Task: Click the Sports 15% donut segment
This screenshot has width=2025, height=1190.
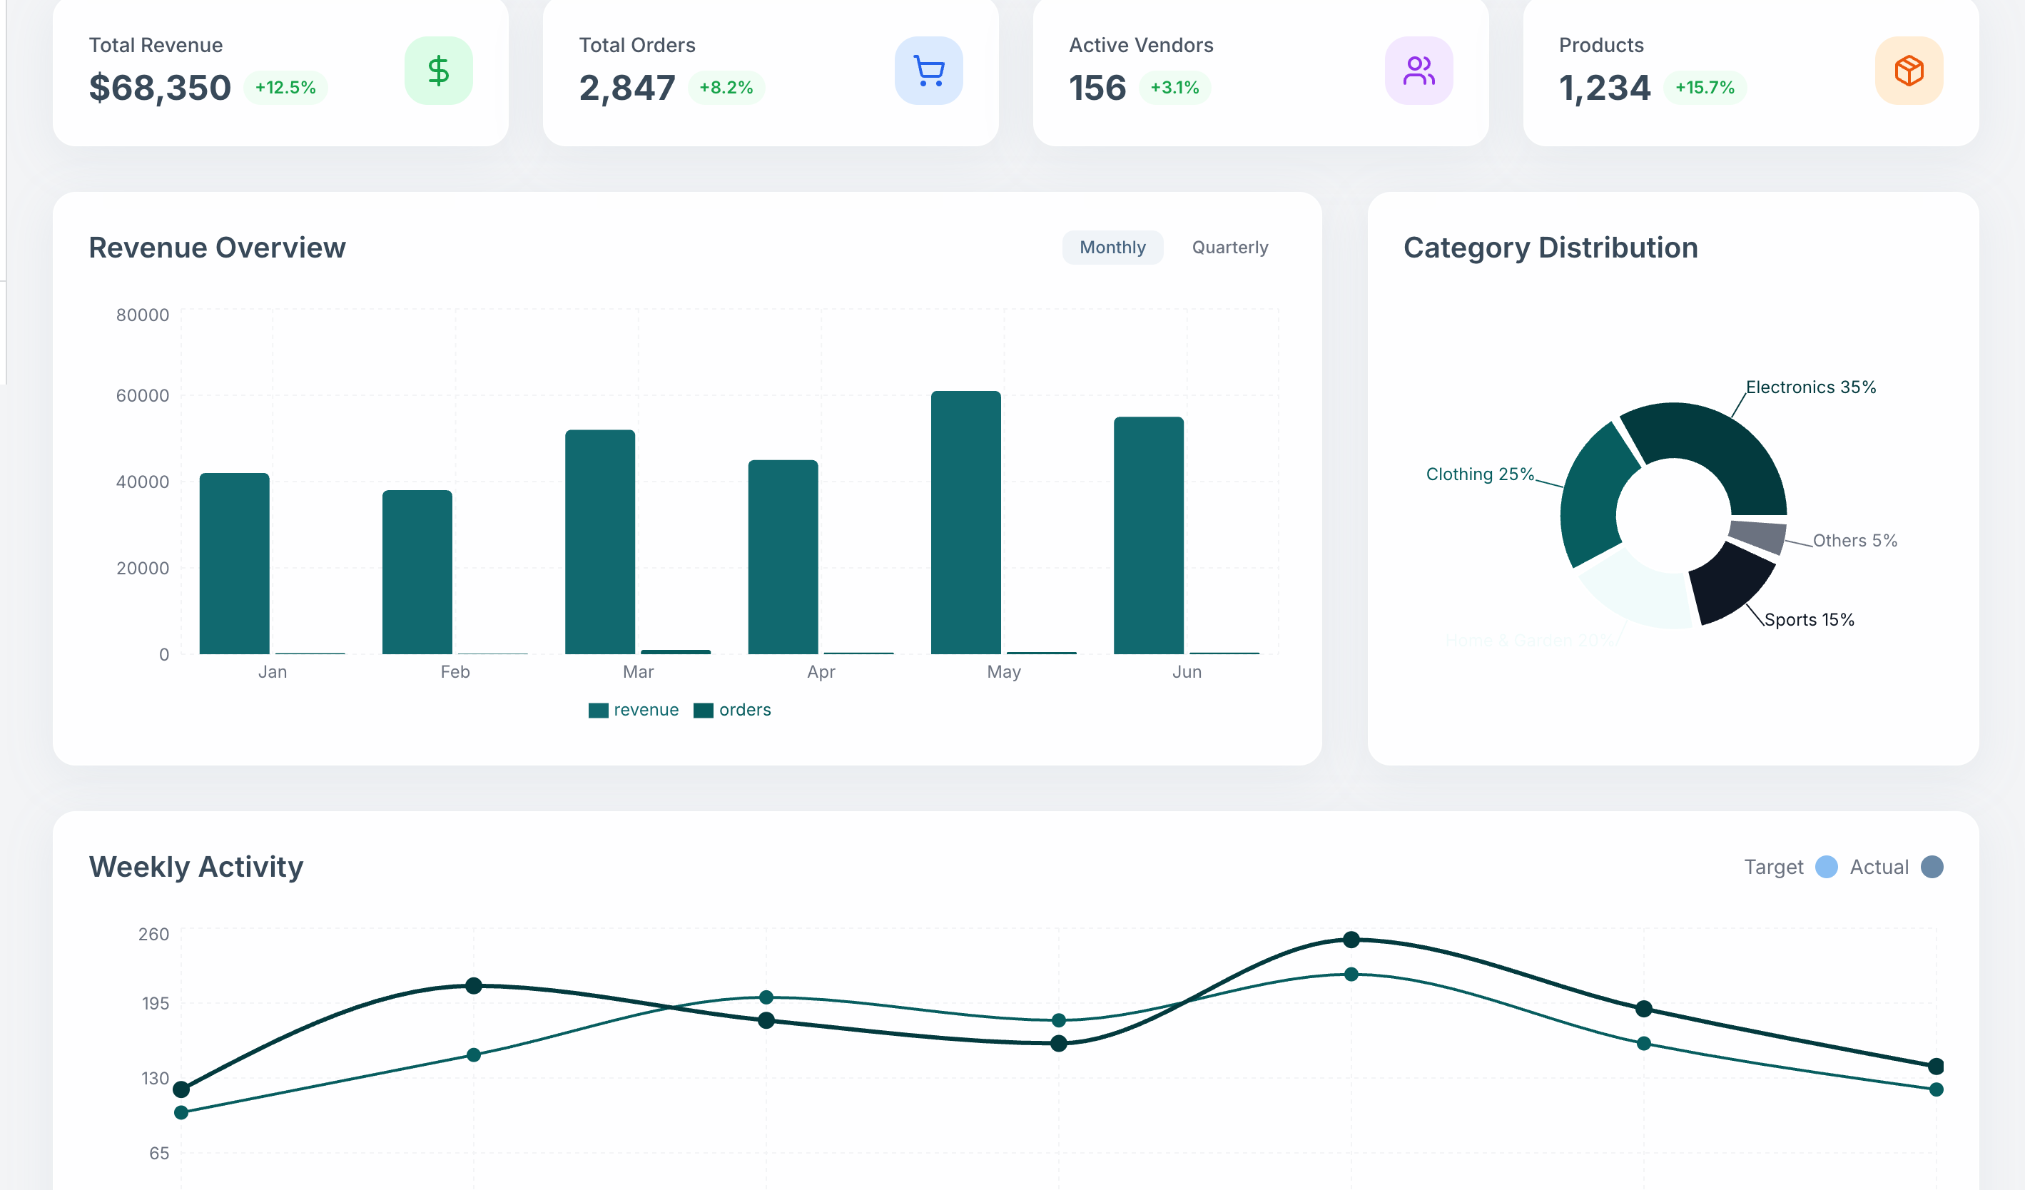Action: tap(1727, 586)
